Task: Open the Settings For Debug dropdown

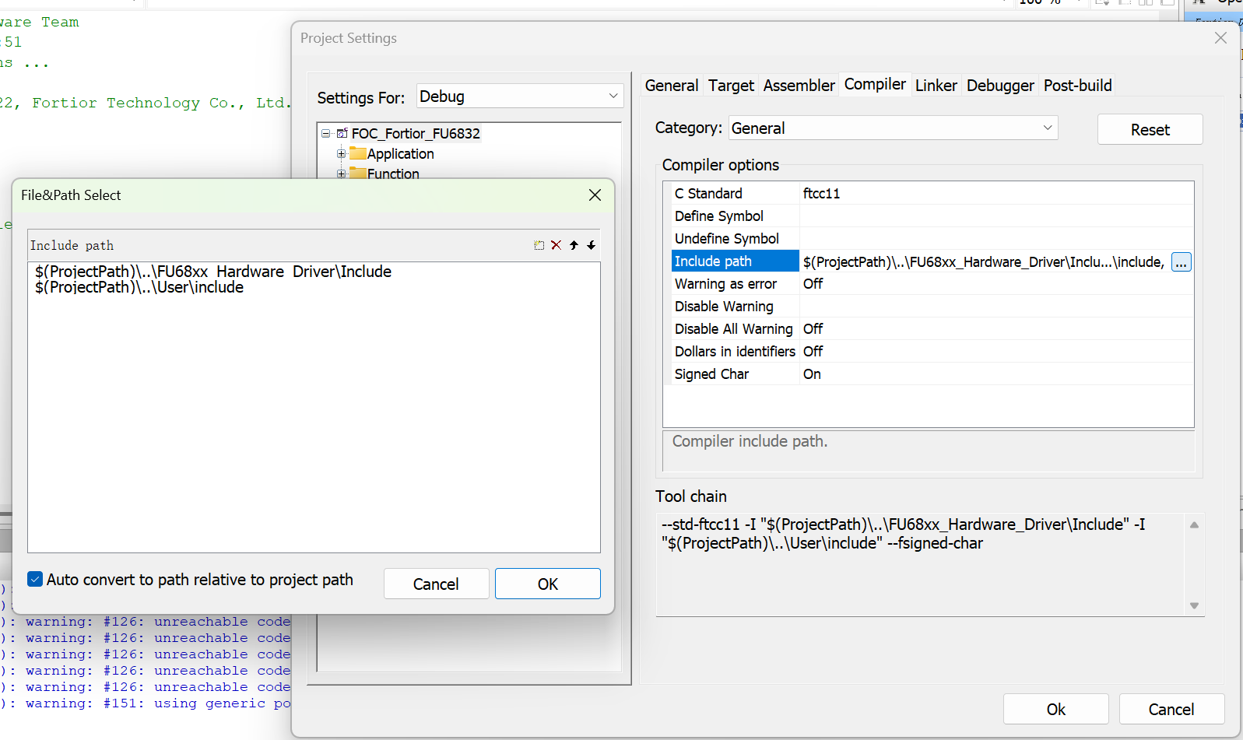Action: pos(520,96)
